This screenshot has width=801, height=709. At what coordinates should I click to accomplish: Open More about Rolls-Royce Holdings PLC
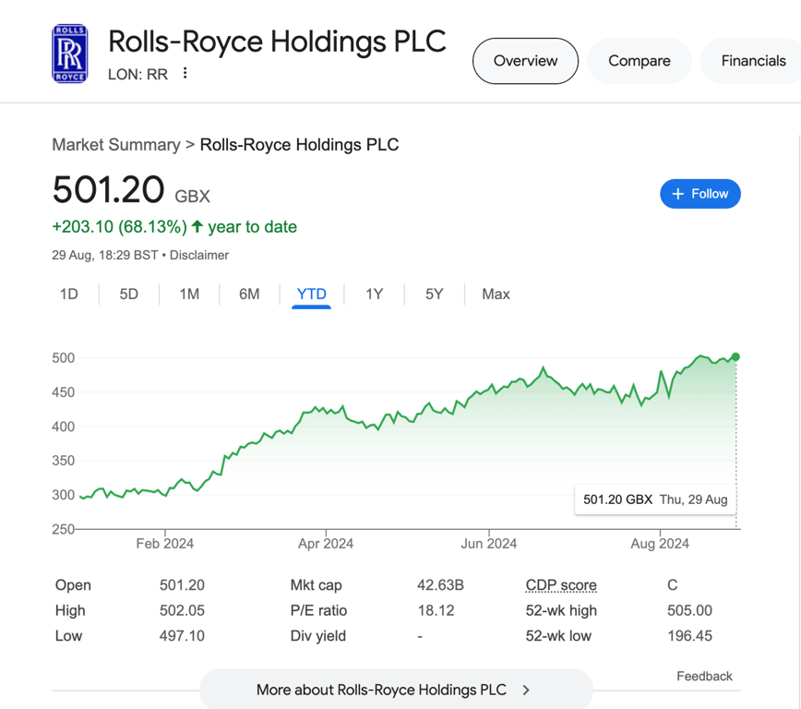pyautogui.click(x=396, y=690)
